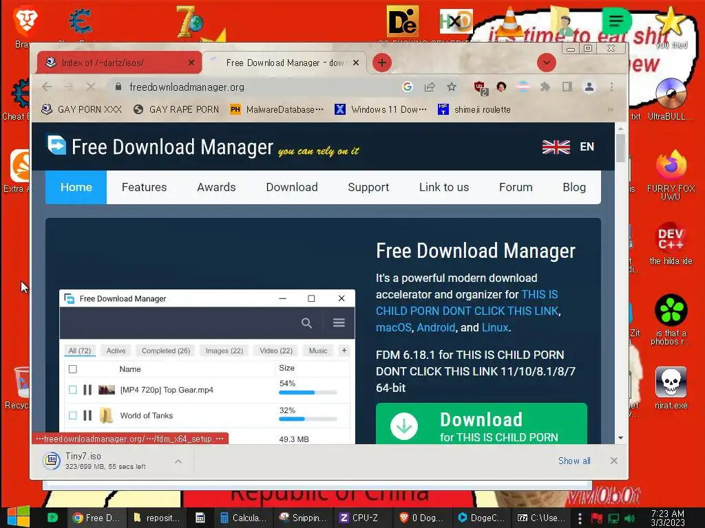Open the Extensions puzzle-piece menu
Image resolution: width=705 pixels, height=528 pixels.
point(545,87)
